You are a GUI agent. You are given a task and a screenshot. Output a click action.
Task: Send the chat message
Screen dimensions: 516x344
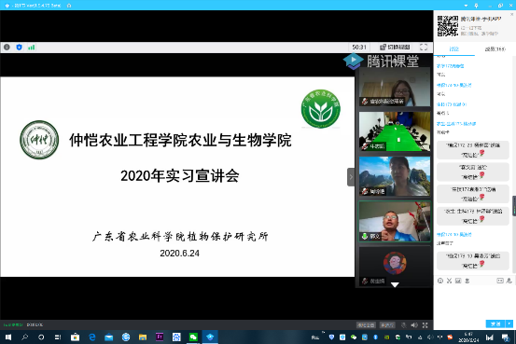[x=495, y=323]
